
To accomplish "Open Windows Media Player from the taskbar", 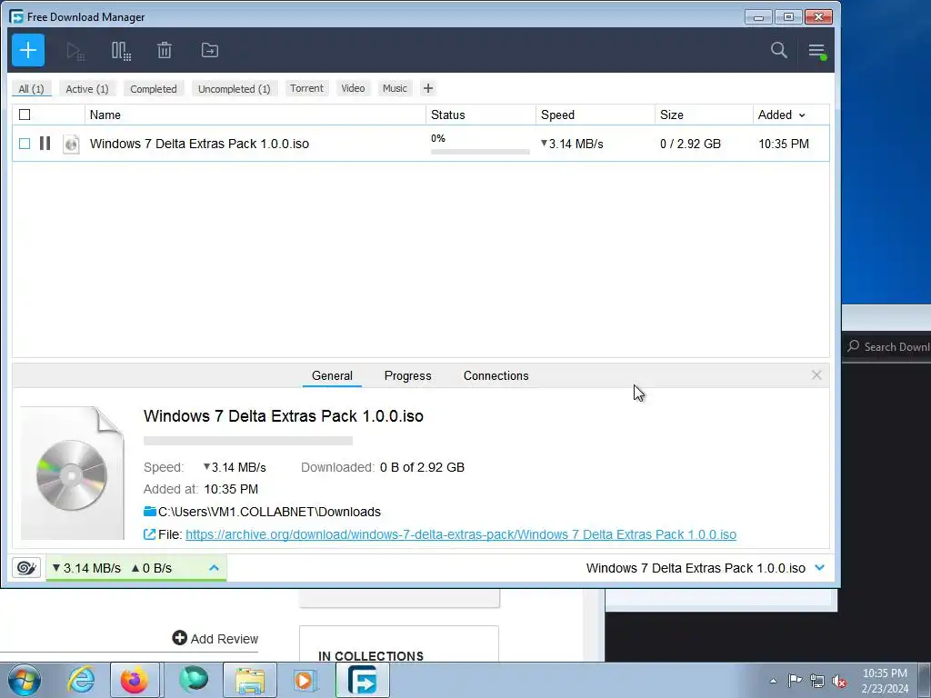I will click(x=305, y=680).
